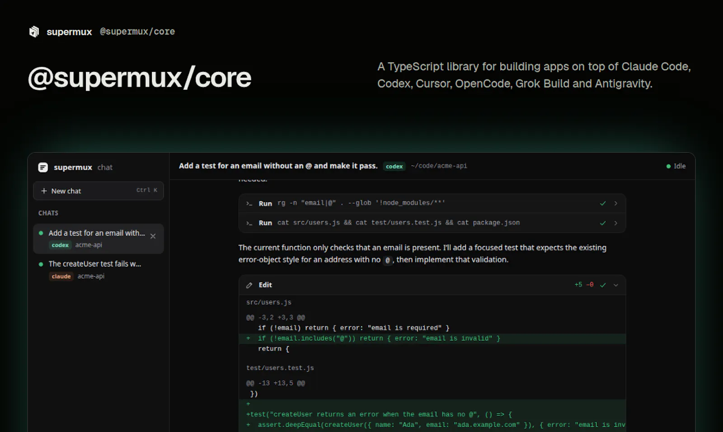Expand the cat Run command row chevron
Image resolution: width=723 pixels, height=432 pixels.
[x=615, y=223]
